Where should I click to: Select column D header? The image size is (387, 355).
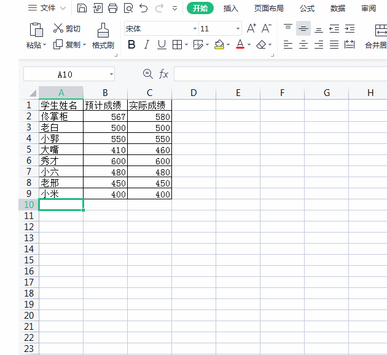(x=193, y=93)
